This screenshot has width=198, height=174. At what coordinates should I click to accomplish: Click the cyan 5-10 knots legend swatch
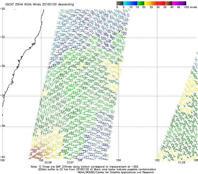[127, 3]
